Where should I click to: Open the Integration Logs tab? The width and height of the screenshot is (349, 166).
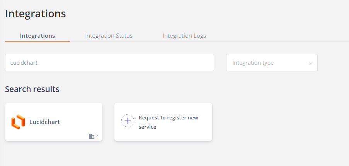(184, 36)
